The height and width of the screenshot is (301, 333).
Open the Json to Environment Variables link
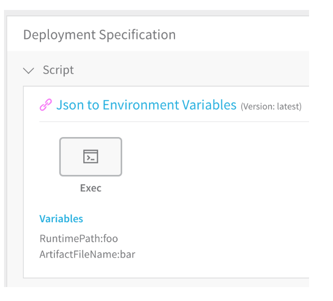pos(146,105)
